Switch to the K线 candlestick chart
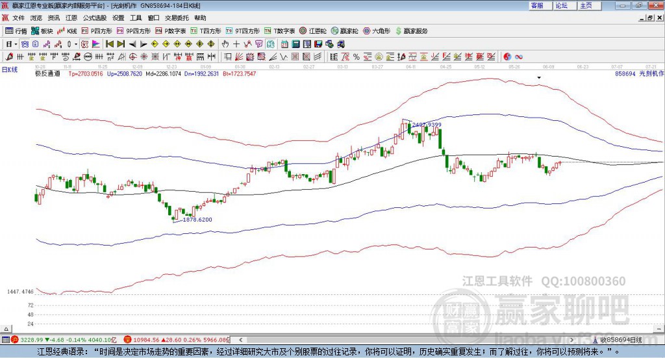Image resolution: width=665 pixels, height=358 pixels. click(67, 31)
